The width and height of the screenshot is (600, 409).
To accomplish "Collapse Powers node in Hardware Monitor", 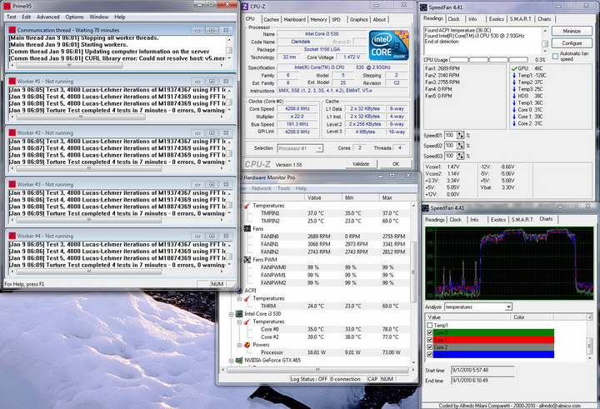I will (x=239, y=345).
